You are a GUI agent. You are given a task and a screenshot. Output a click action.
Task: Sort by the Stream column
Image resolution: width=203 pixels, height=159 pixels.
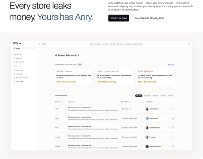click(x=58, y=102)
